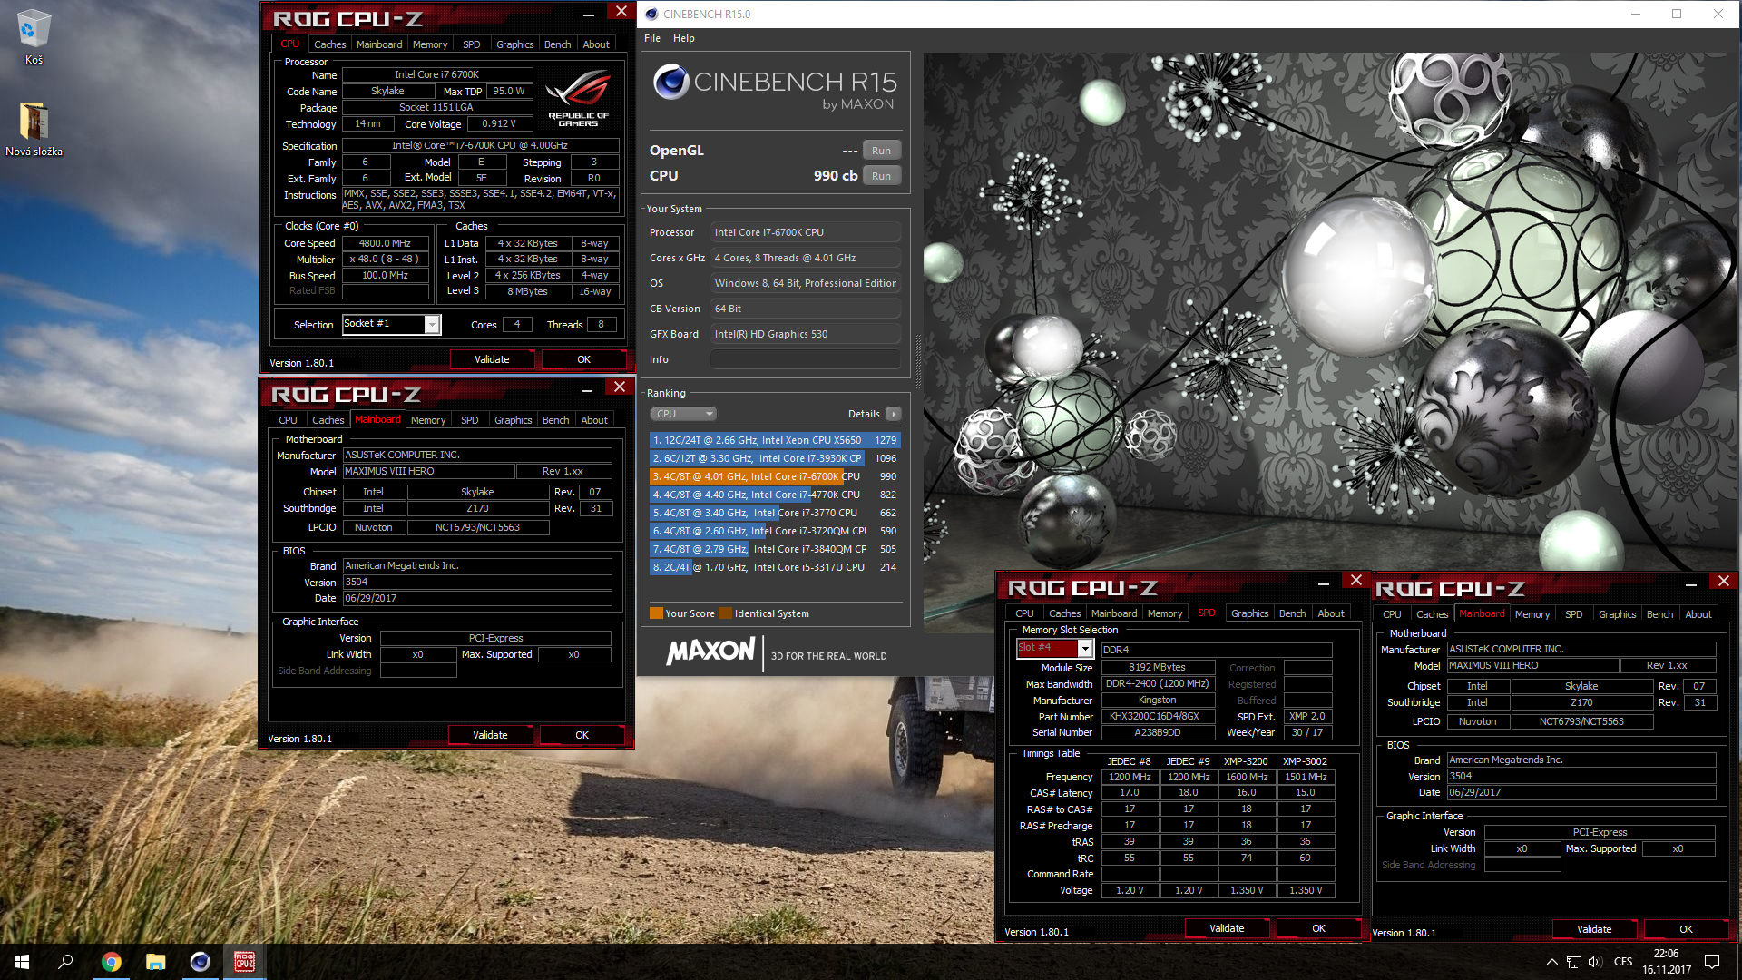Open About tab in bottom-right CPU-Z window
1742x980 pixels.
click(x=1698, y=614)
